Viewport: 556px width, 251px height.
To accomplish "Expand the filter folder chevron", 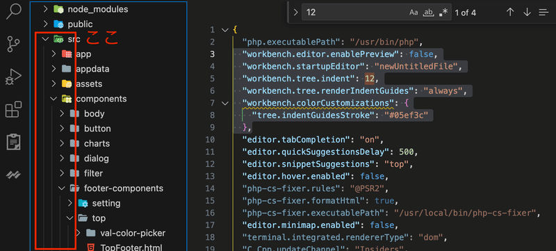I will [62, 173].
